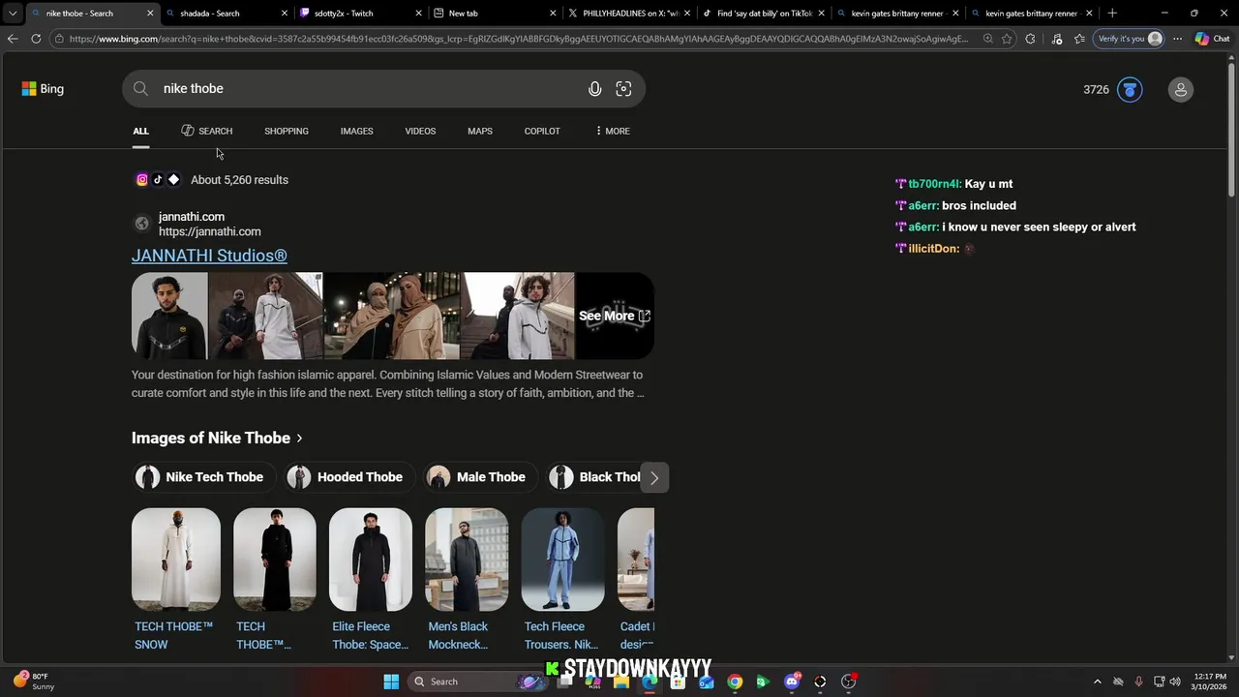Open visual search camera icon

[623, 89]
